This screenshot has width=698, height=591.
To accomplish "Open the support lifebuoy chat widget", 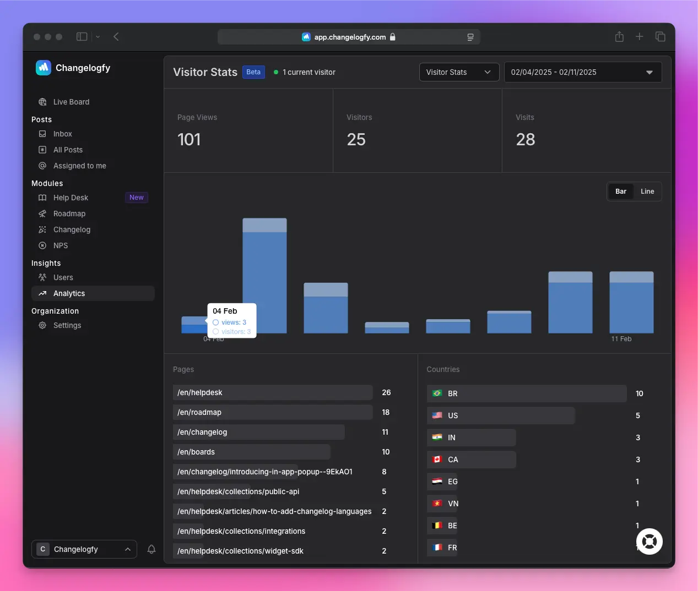I will tap(650, 541).
